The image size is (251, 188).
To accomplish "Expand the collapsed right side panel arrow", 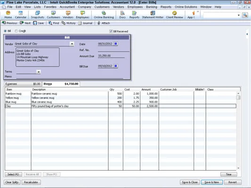I will point(247,34).
